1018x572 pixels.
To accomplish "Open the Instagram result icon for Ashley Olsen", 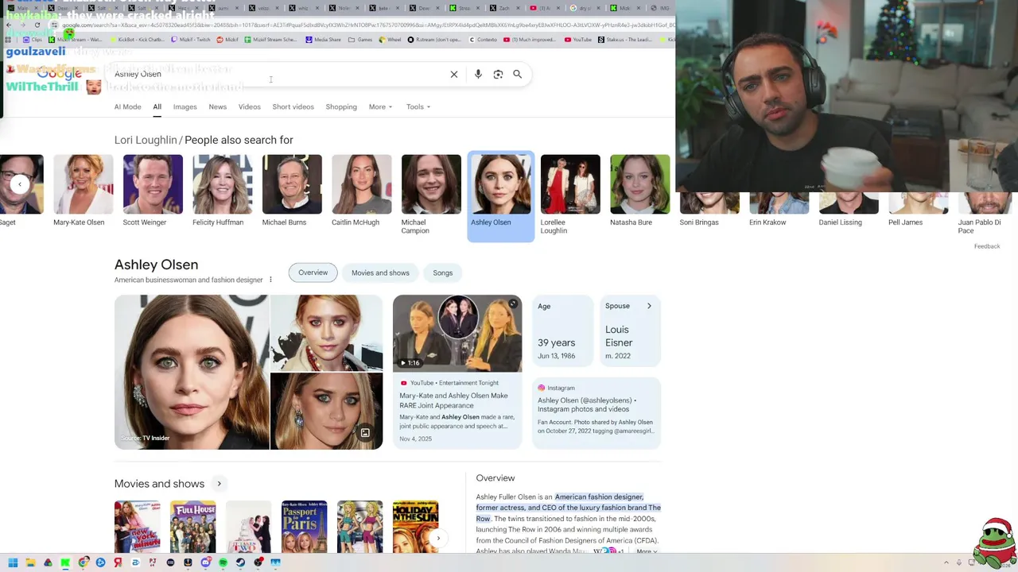I will (542, 388).
